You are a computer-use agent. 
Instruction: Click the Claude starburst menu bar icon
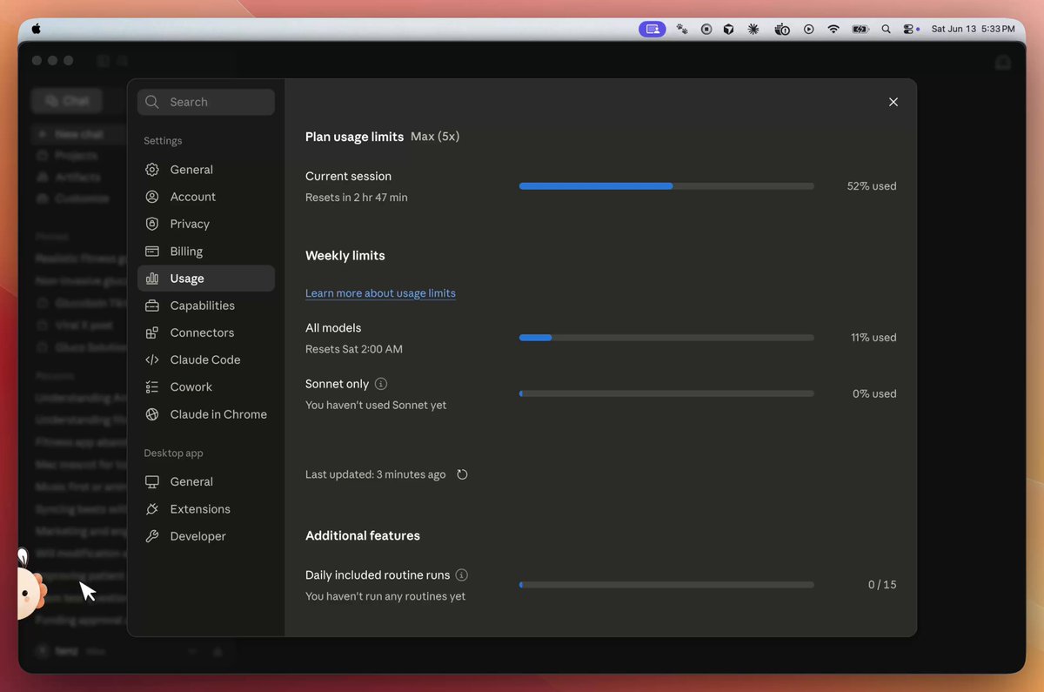753,29
